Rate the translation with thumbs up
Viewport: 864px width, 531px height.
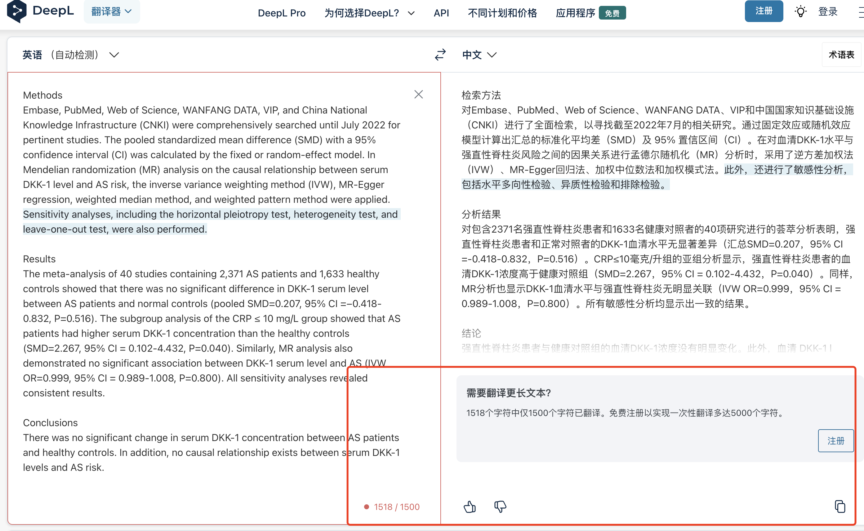click(x=470, y=507)
